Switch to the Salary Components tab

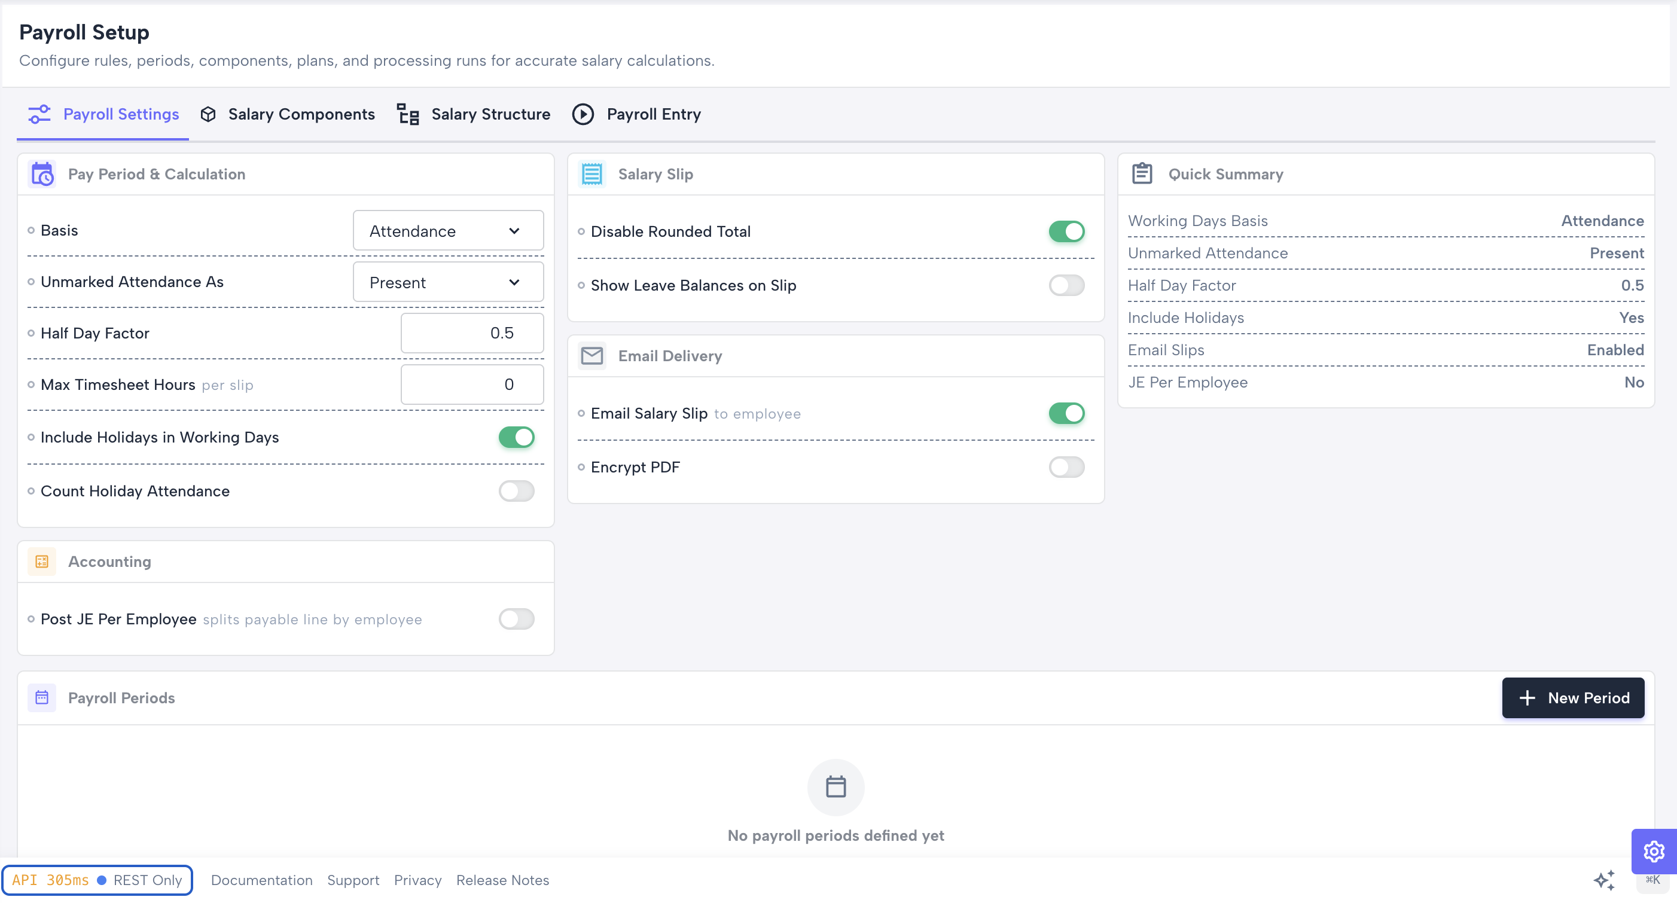tap(287, 114)
